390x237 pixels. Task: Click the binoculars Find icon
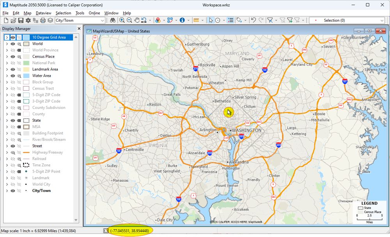(x=113, y=20)
